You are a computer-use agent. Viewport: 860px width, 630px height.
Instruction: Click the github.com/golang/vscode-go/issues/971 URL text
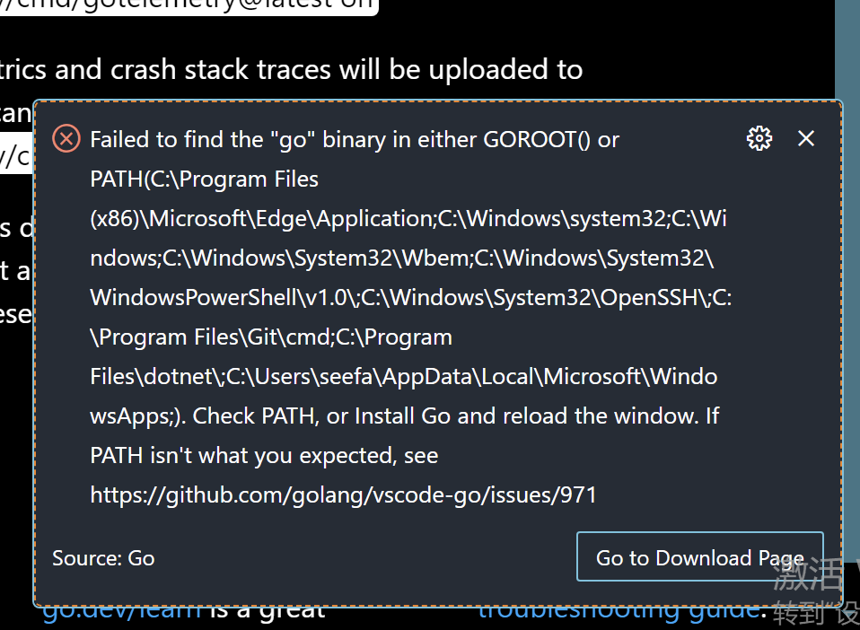point(343,495)
